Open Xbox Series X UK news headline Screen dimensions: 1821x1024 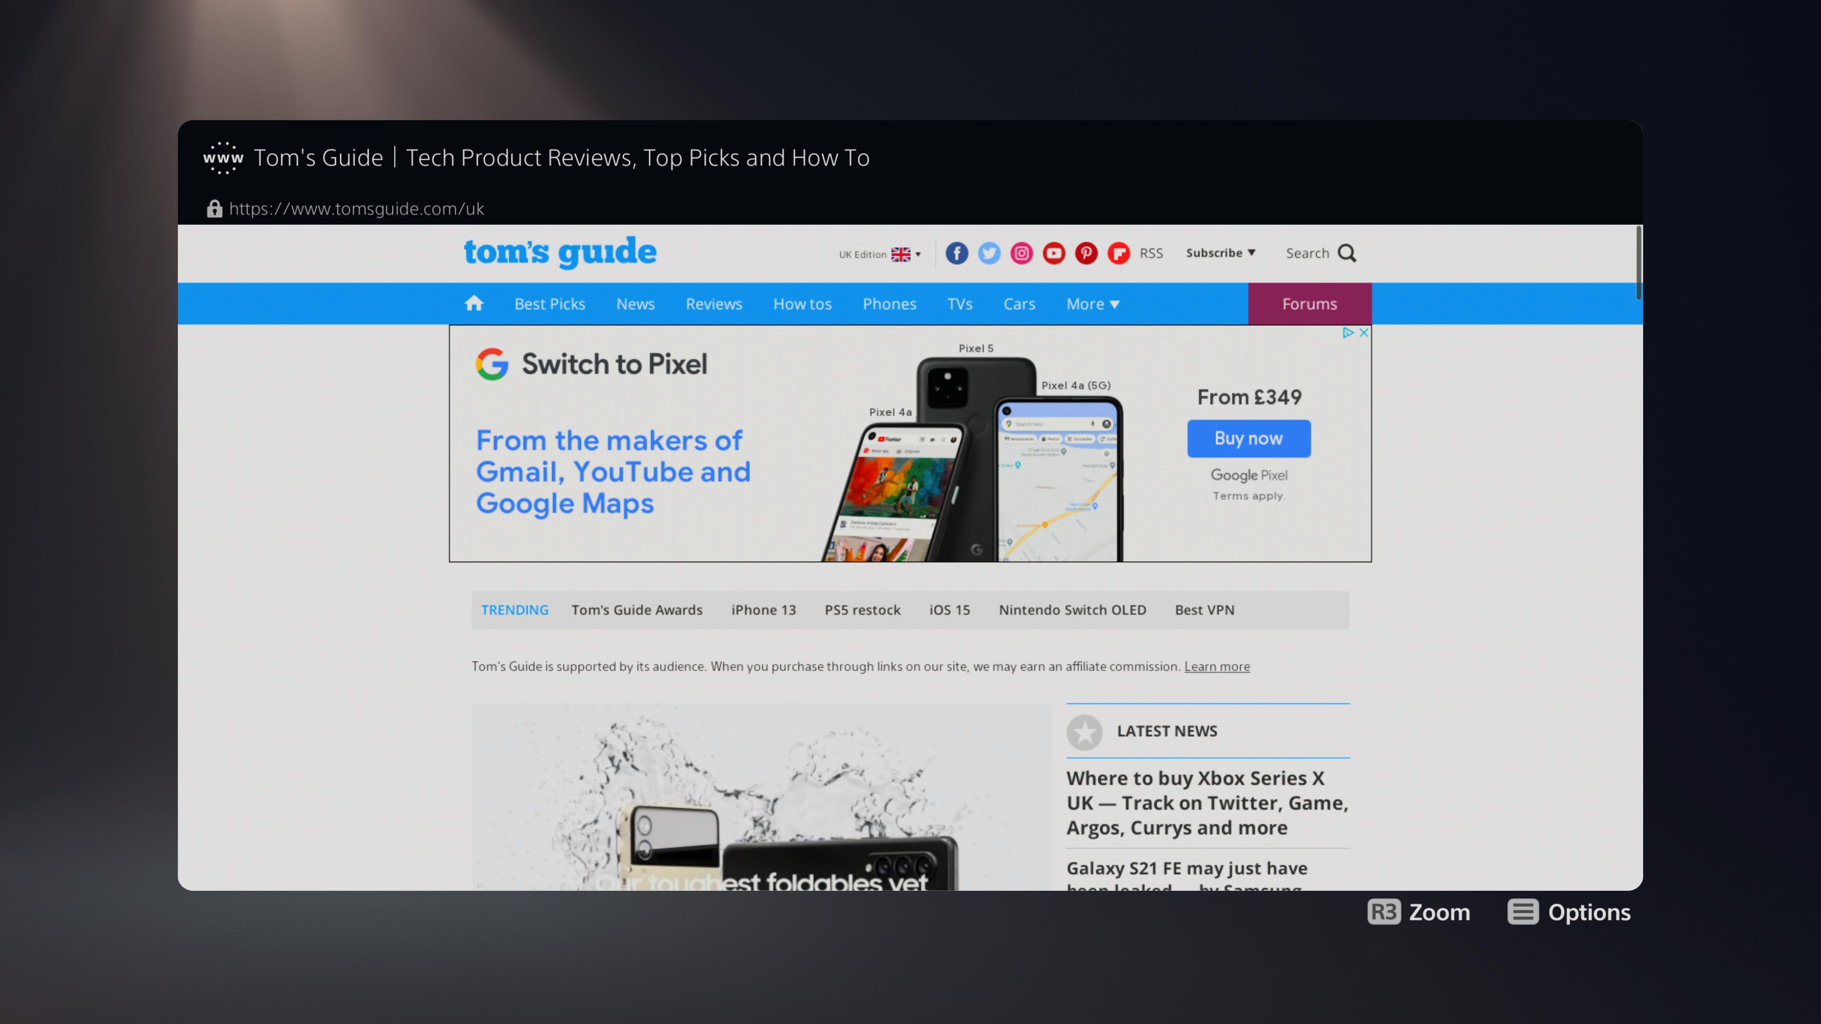pos(1207,803)
